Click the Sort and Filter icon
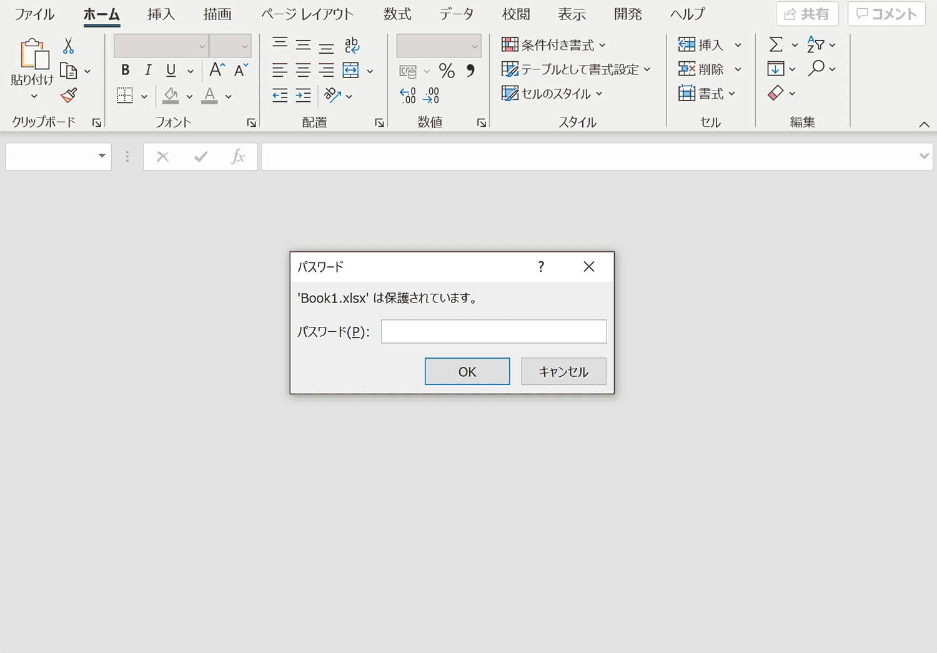Image resolution: width=937 pixels, height=653 pixels. tap(815, 44)
